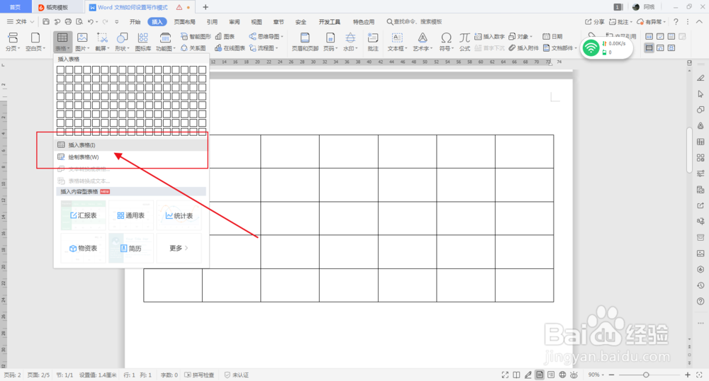The height and width of the screenshot is (381, 709).
Task: Enable eye protection mode icon
Action: (574, 375)
